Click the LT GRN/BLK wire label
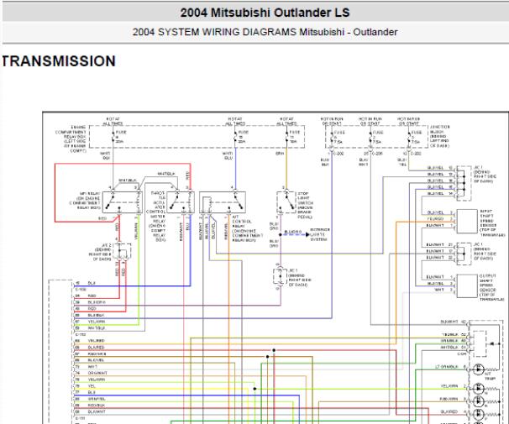Image resolution: width=509 pixels, height=424 pixels. coord(447,367)
